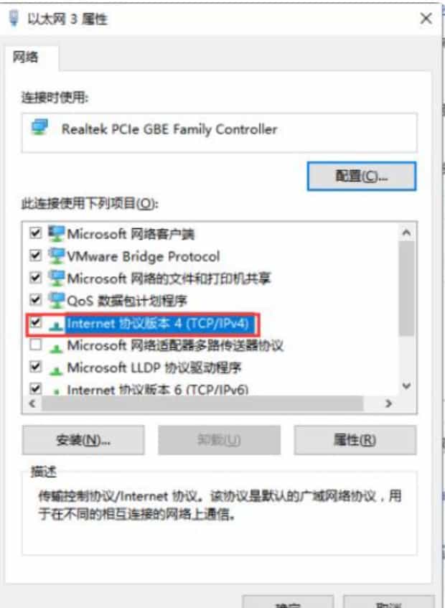
Task: Switch to the 网络 tab
Action: 26,57
